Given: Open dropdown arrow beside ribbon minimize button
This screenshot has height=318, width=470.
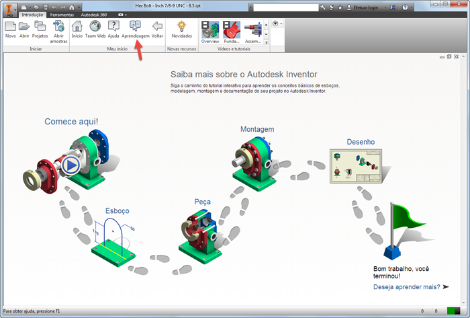Looking at the screenshot, I should [126, 15].
